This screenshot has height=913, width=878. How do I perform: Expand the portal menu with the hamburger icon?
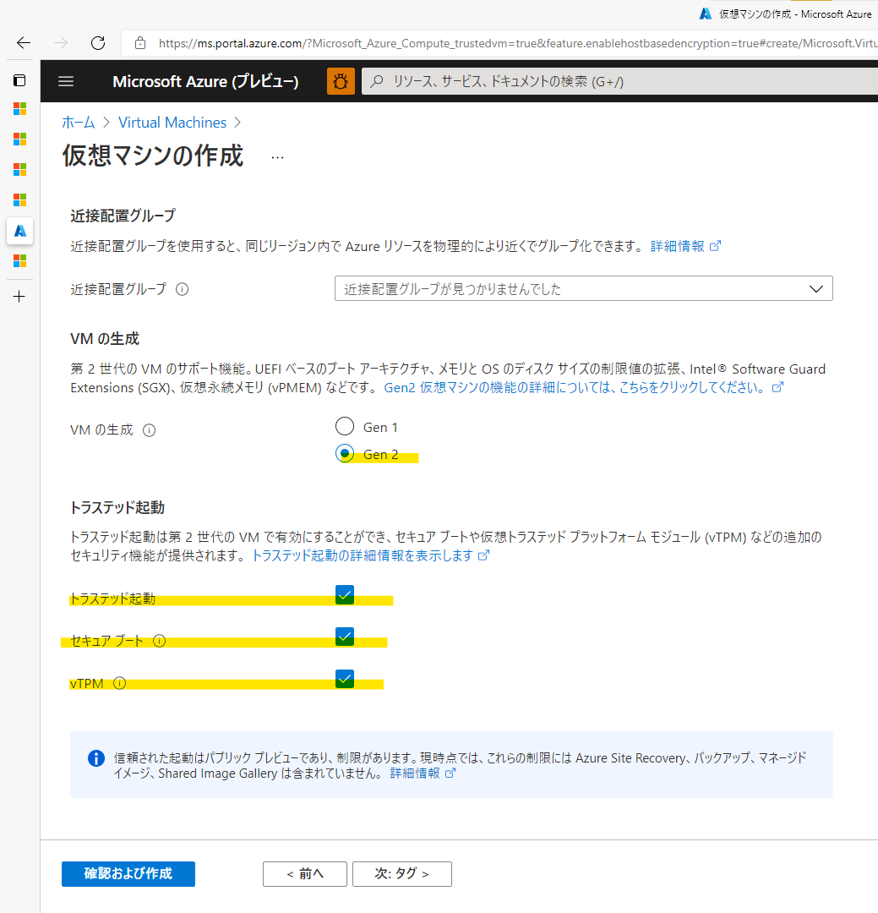65,81
